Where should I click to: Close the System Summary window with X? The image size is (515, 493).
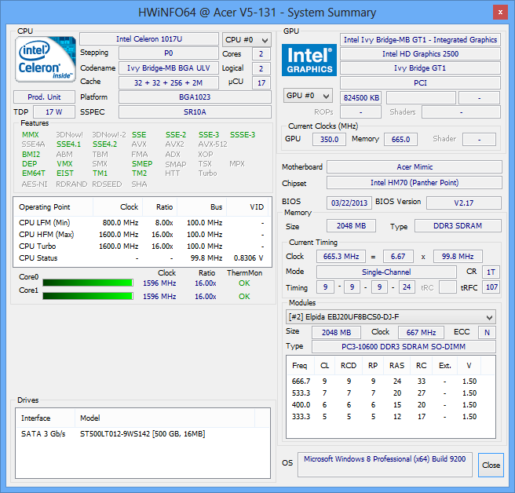click(x=500, y=13)
